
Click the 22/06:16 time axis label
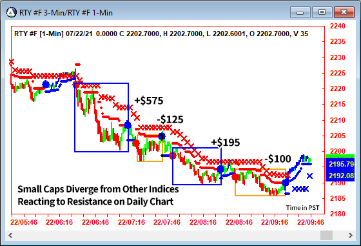click(x=59, y=222)
